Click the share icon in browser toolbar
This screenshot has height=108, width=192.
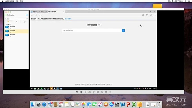tap(151, 15)
